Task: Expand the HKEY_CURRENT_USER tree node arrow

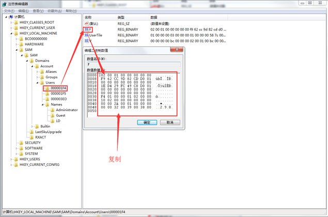Action: pos(11,28)
